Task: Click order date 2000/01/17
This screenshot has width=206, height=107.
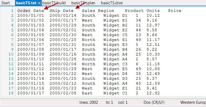Action: pyautogui.click(x=31, y=93)
